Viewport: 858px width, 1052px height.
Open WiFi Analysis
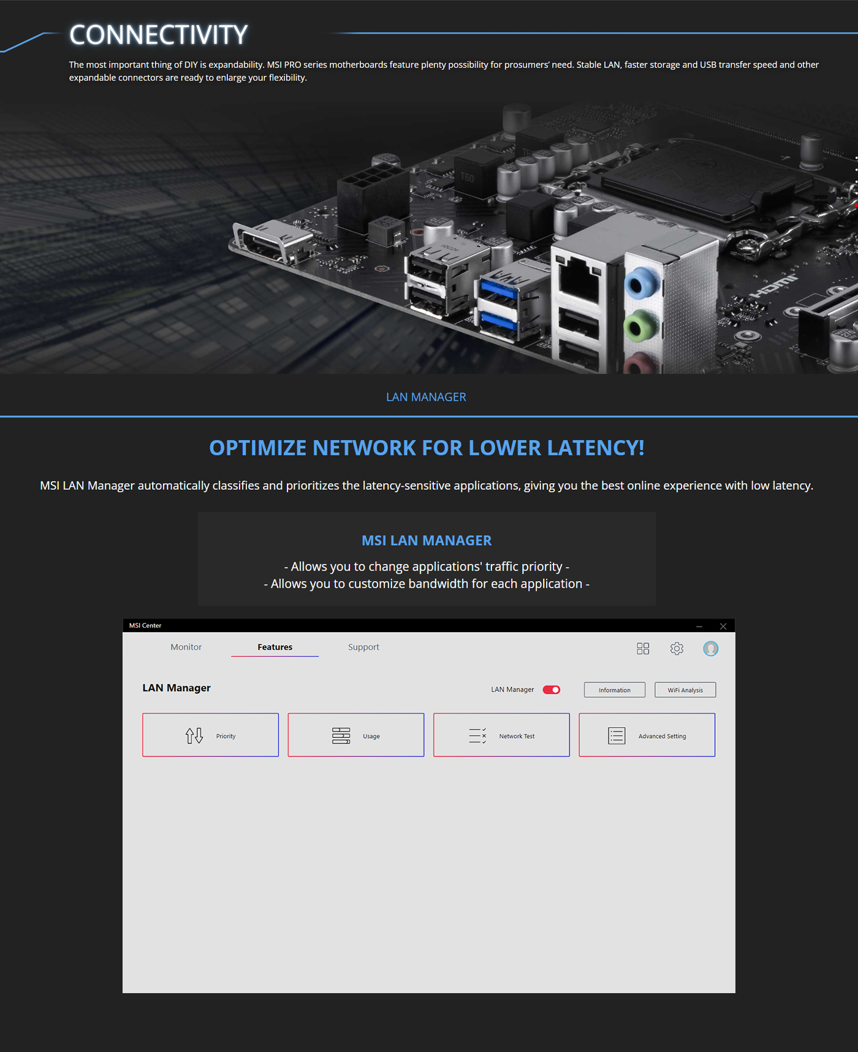[x=685, y=690]
